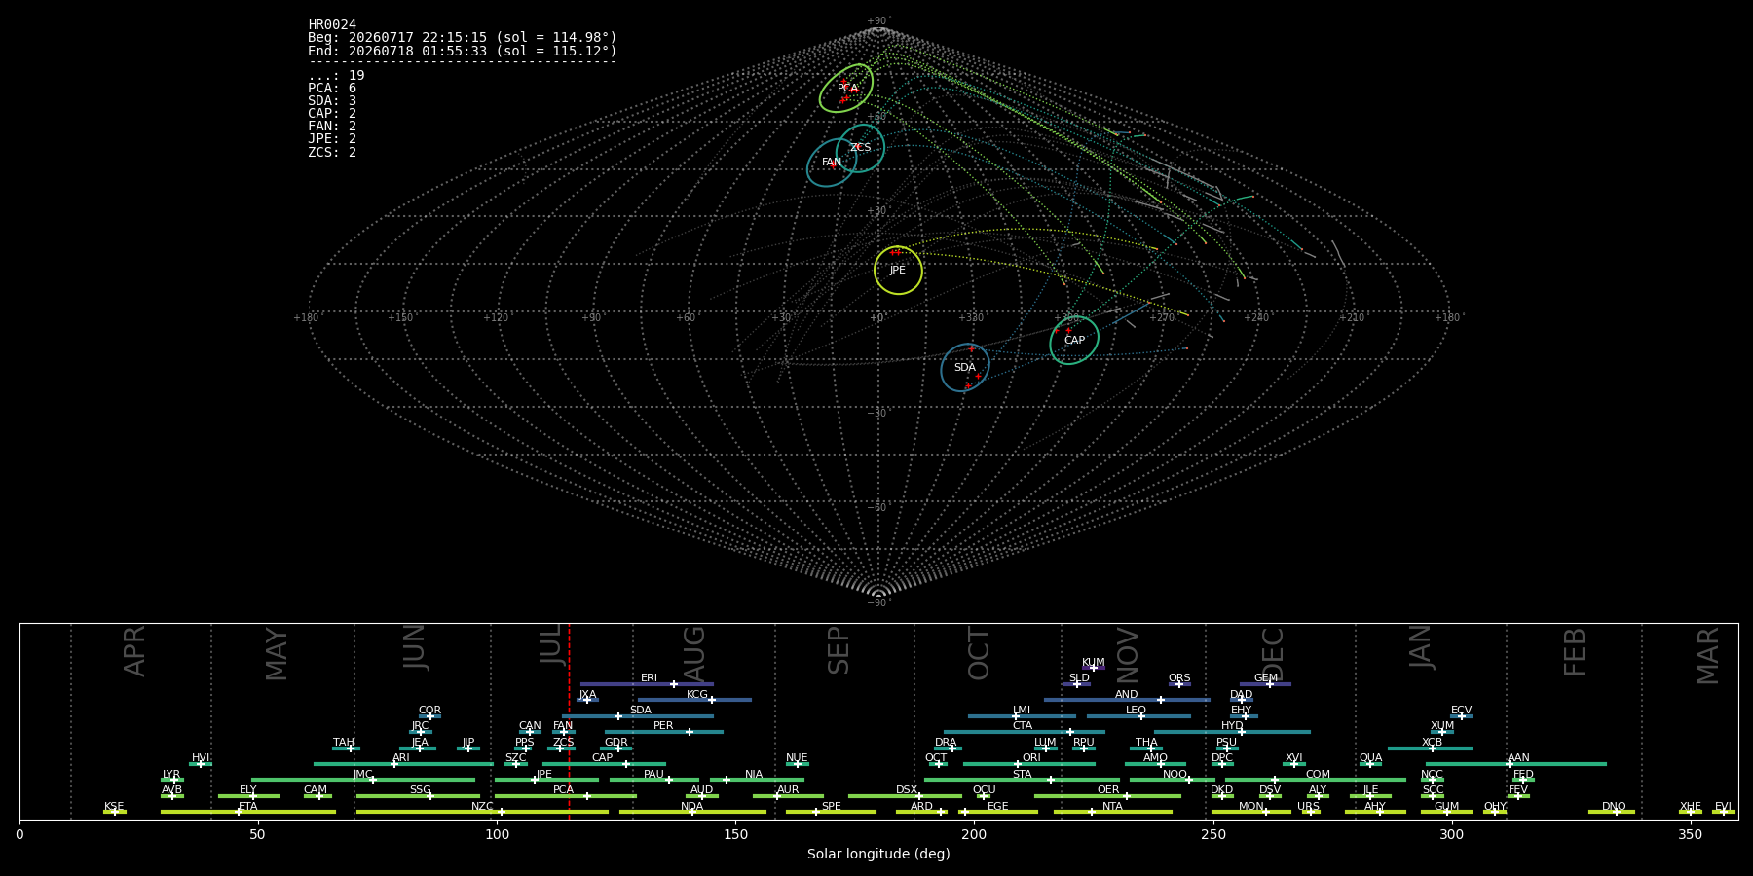Click the KCG shower bar in timeline
The image size is (1753, 876).
[694, 700]
